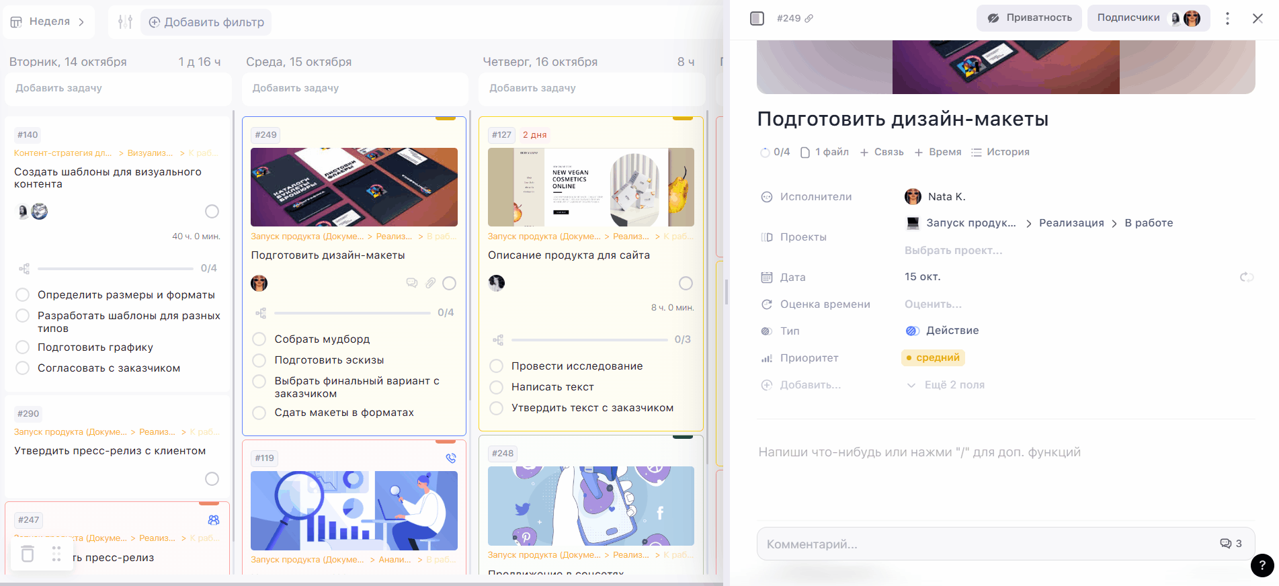Expand Ещё 2 поля hidden fields
Screen dimensions: 1279x586
946,385
